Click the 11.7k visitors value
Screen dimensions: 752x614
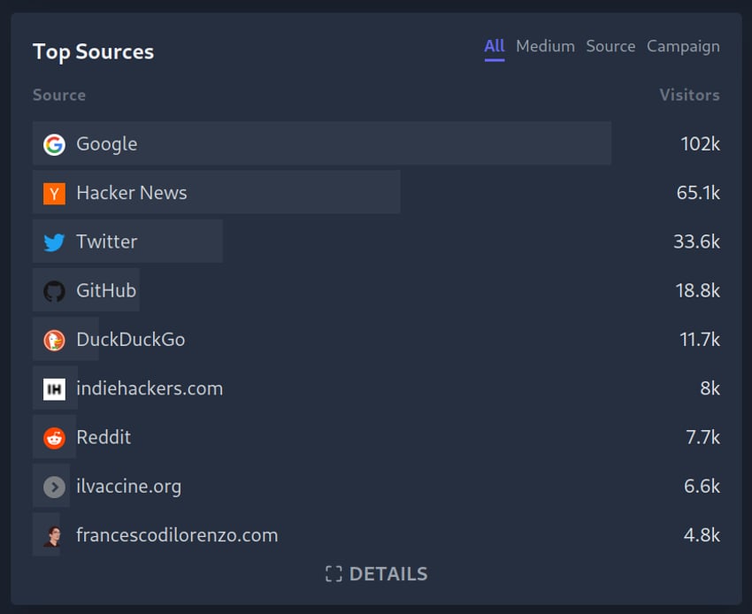point(700,340)
